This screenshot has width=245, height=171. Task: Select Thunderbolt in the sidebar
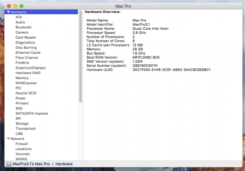(x=26, y=129)
